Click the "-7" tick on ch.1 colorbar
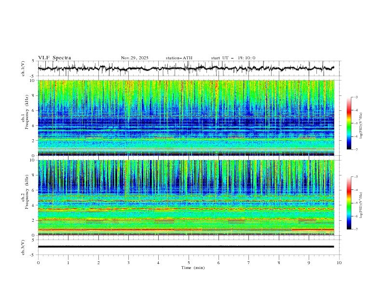382x295 pixels. point(356,149)
